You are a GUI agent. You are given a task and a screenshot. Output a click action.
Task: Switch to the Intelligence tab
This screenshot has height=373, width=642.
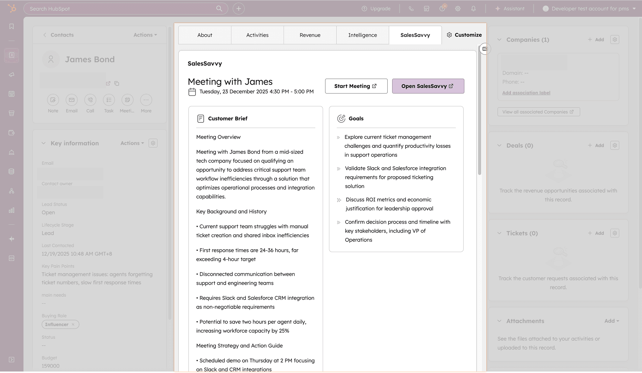363,35
